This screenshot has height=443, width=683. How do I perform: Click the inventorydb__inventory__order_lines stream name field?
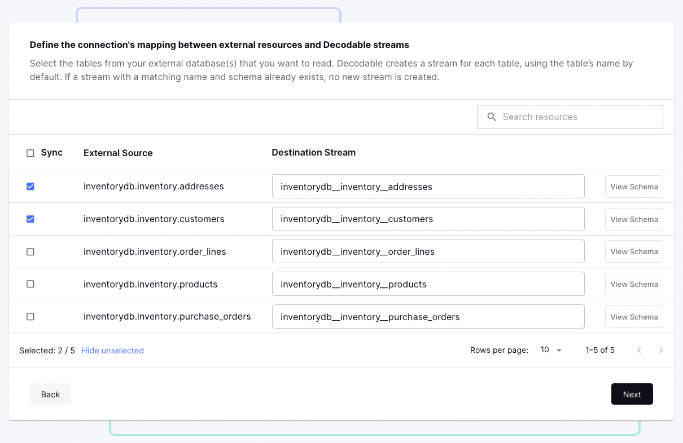point(428,251)
